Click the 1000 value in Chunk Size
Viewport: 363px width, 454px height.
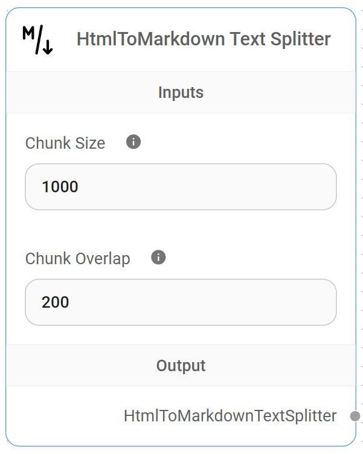coord(60,187)
